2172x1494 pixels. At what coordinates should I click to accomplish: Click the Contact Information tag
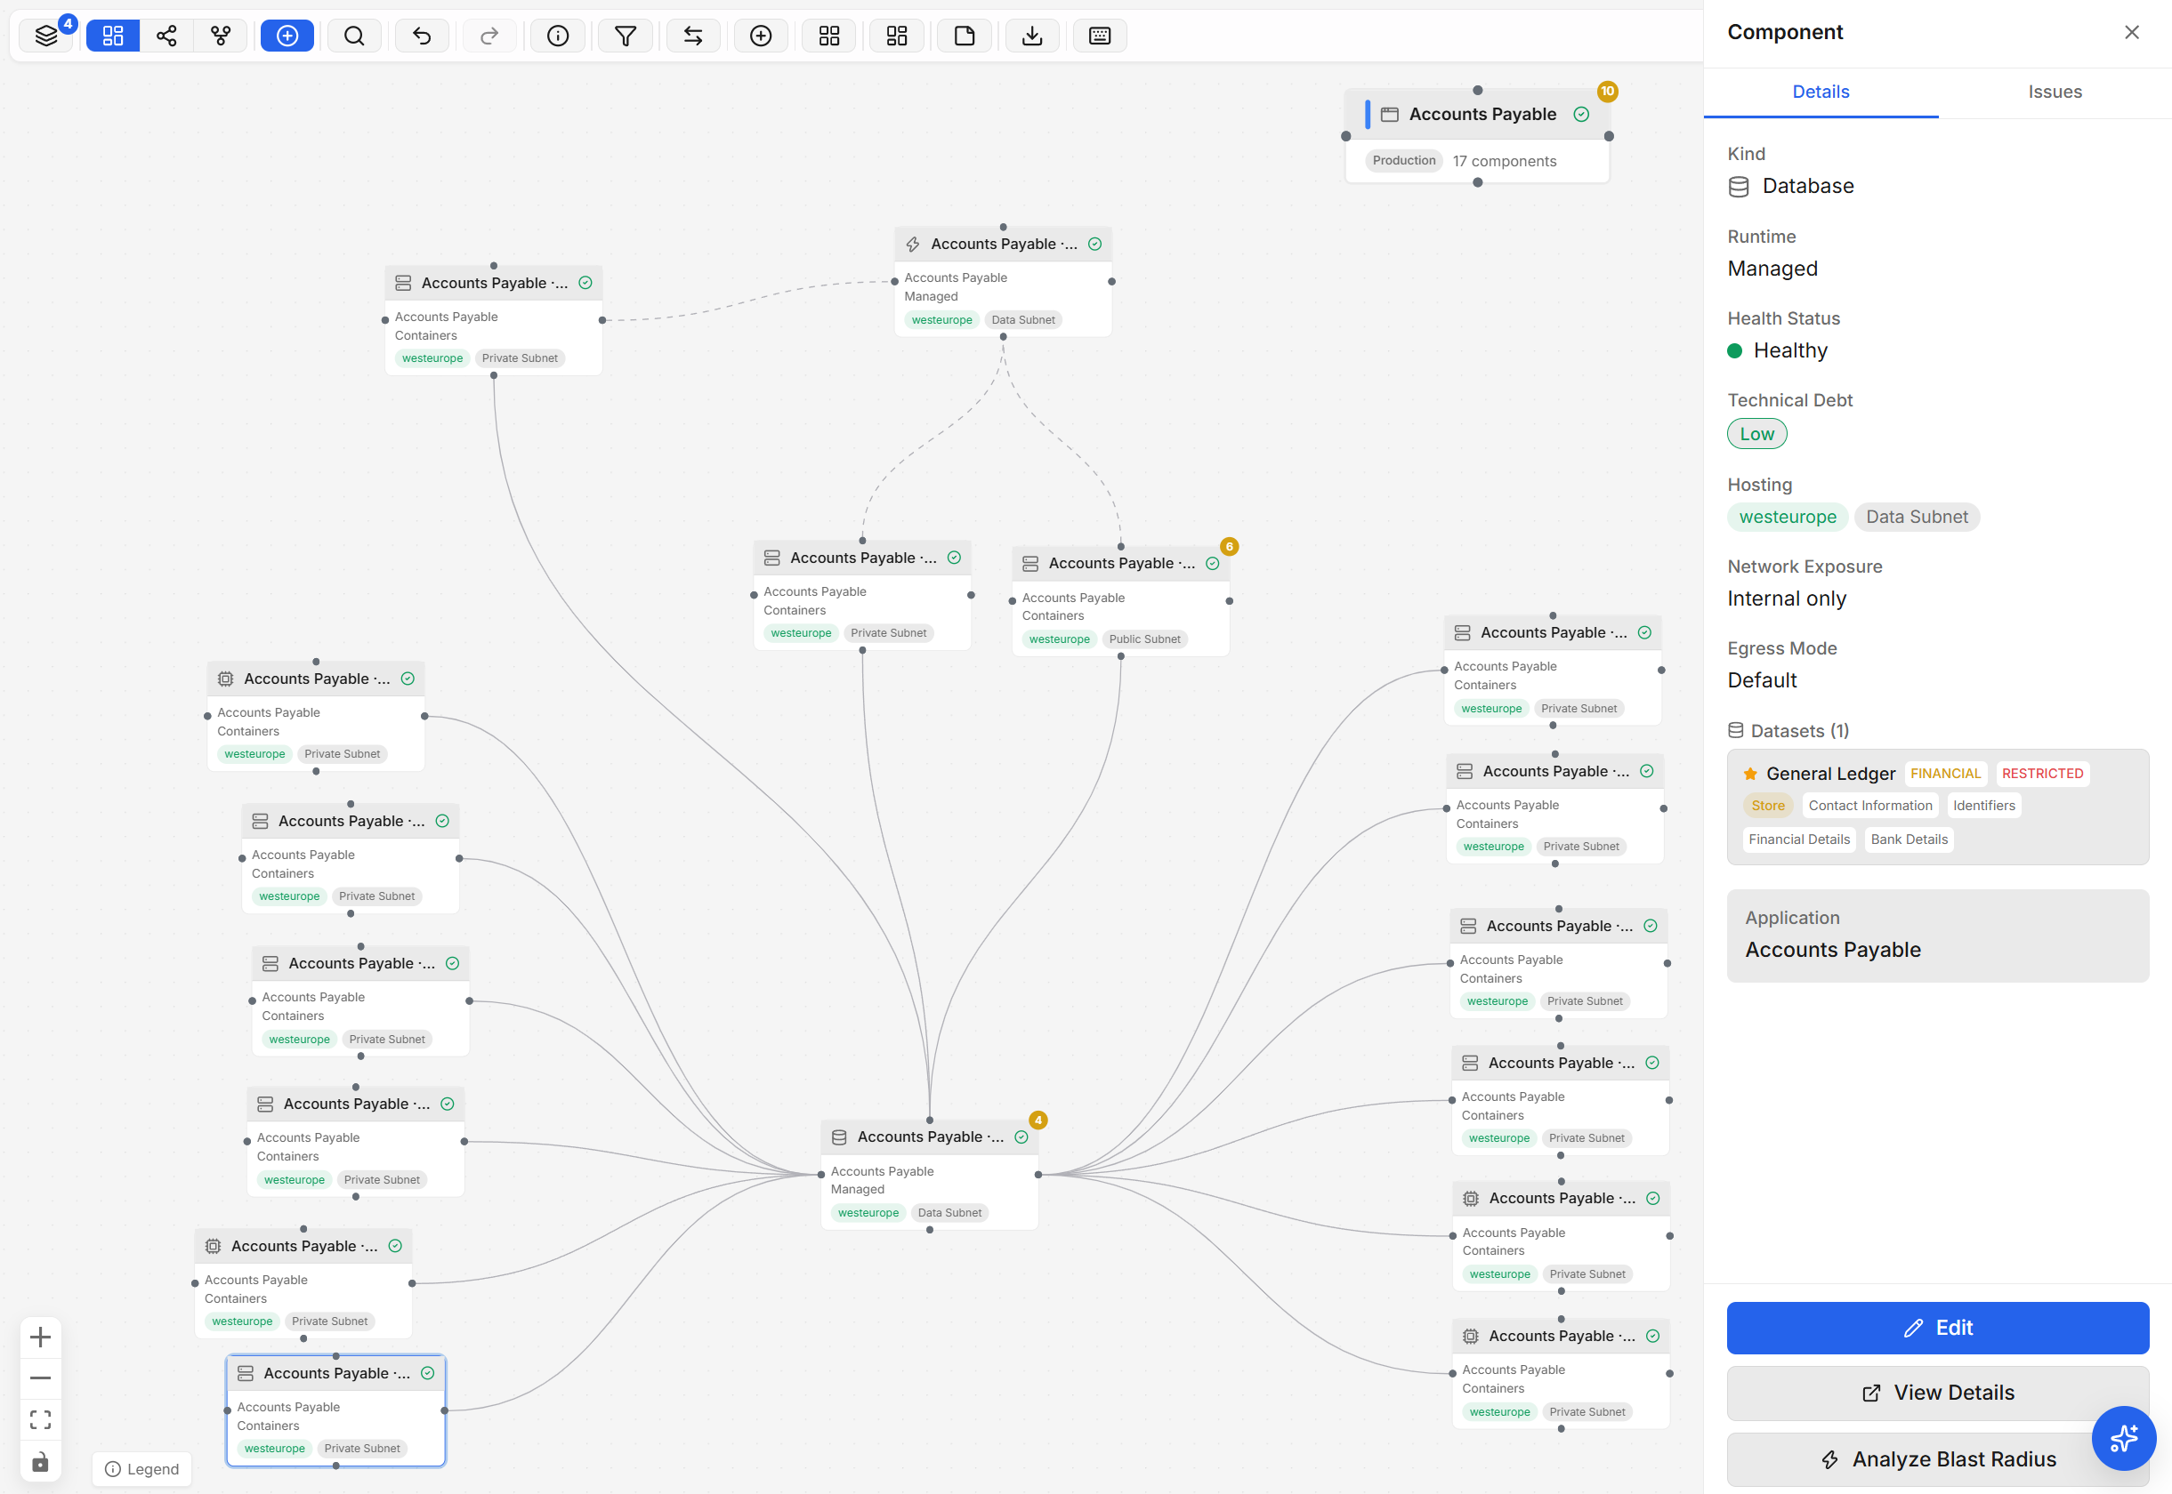point(1869,806)
